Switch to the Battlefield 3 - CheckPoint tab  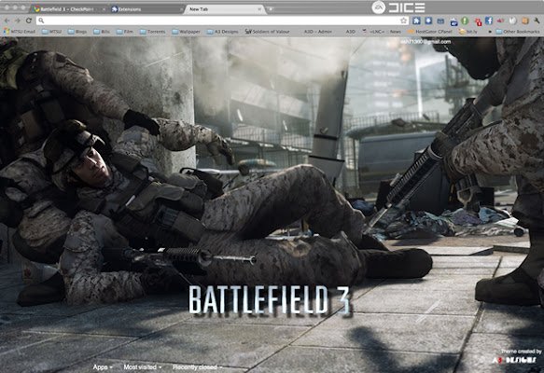[x=68, y=9]
